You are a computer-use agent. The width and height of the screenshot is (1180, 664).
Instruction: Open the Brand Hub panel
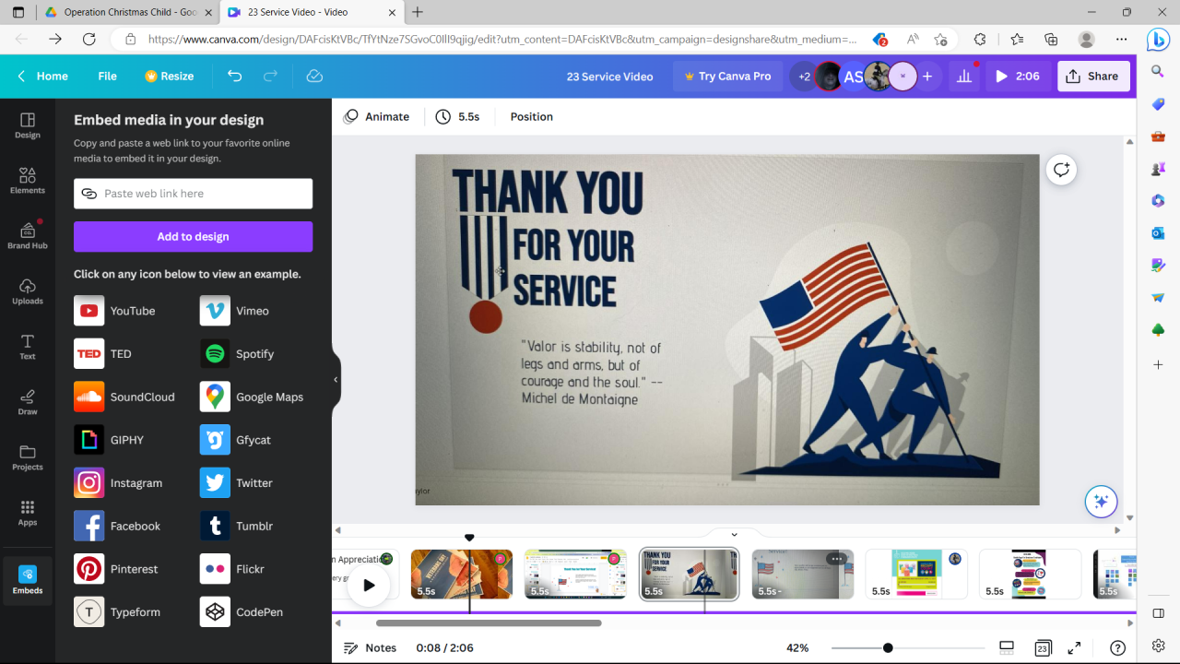[x=28, y=236]
